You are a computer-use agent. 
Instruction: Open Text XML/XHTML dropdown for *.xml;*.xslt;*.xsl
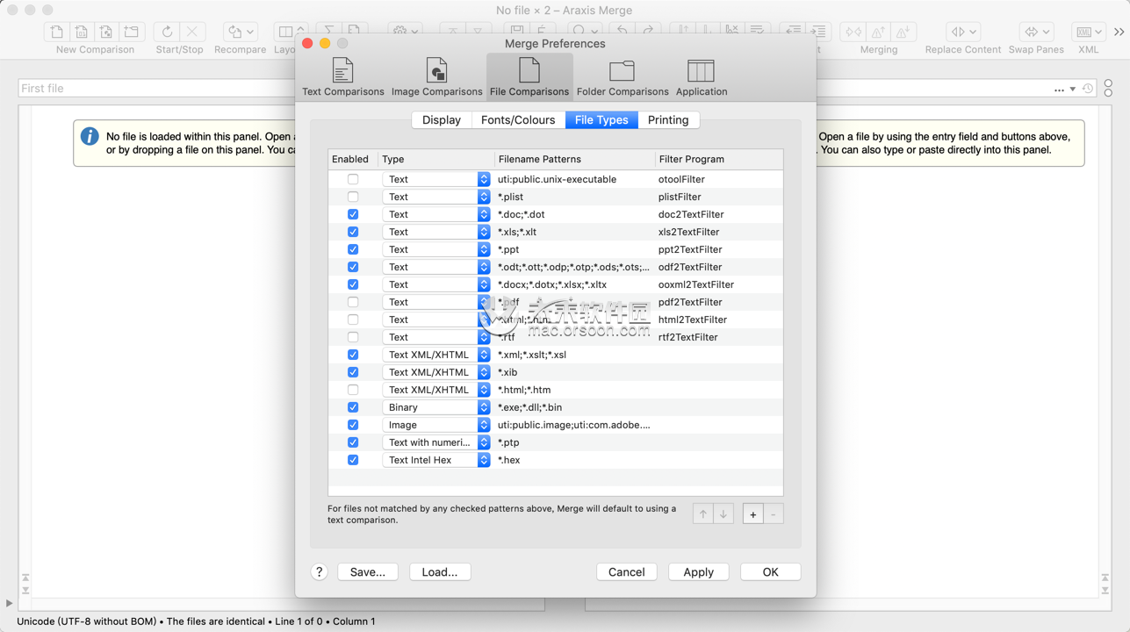[436, 355]
